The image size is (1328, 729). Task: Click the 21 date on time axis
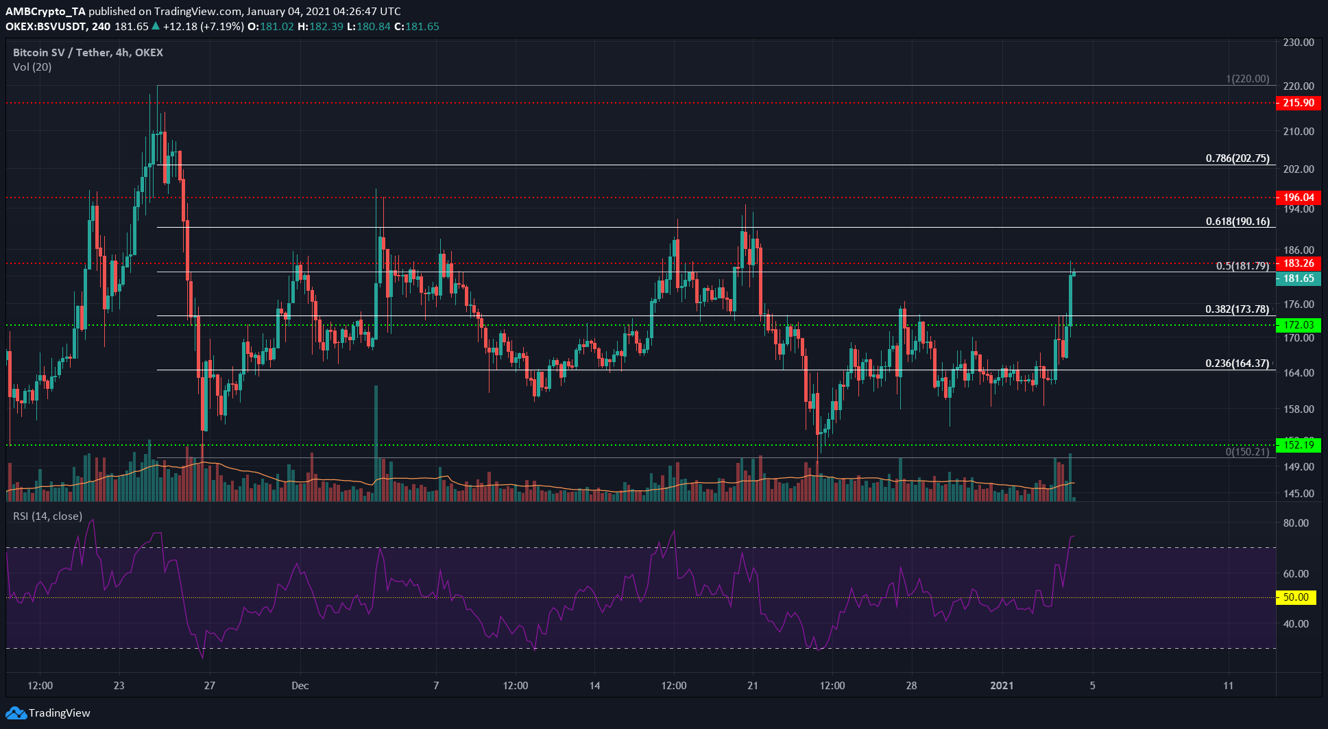coord(753,685)
